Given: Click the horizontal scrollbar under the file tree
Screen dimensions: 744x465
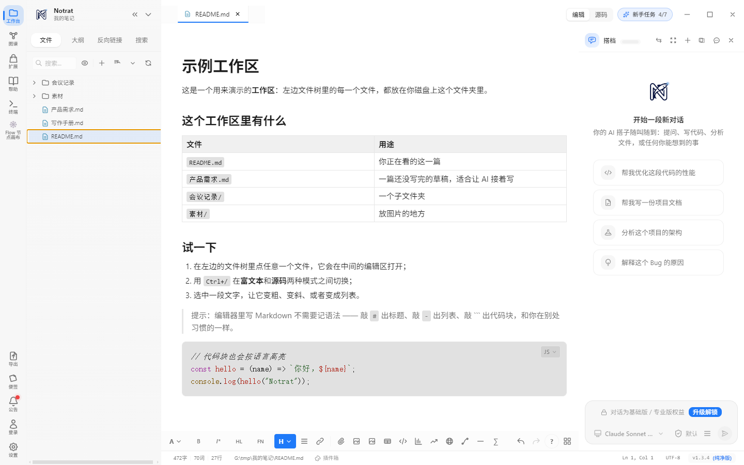Looking at the screenshot, I should (x=93, y=462).
